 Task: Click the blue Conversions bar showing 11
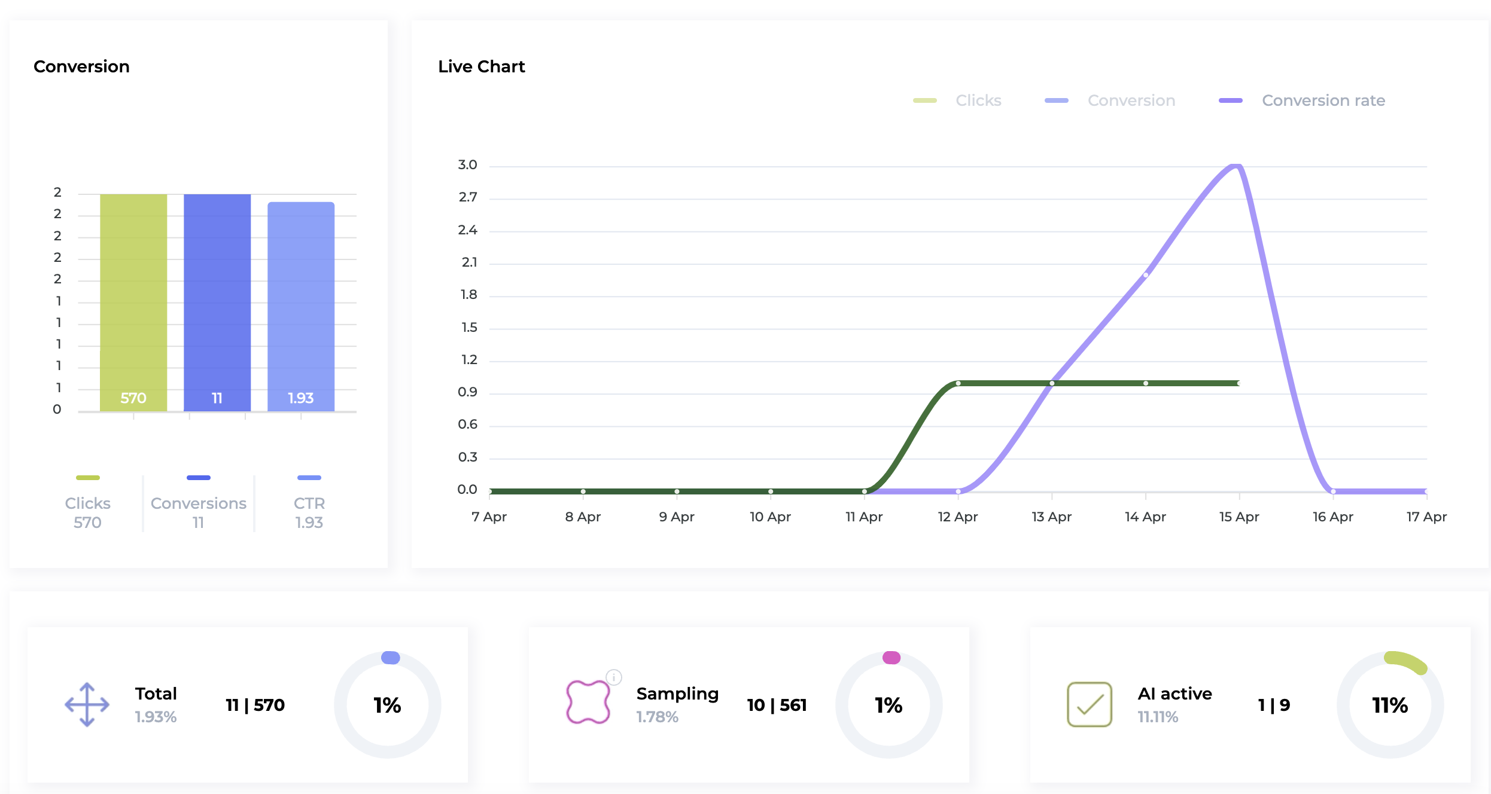(x=217, y=302)
